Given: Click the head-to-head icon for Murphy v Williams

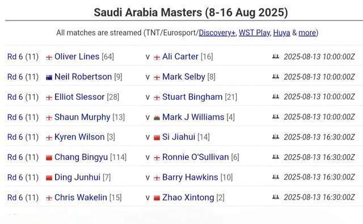Looking at the screenshot, I should click(276, 117).
